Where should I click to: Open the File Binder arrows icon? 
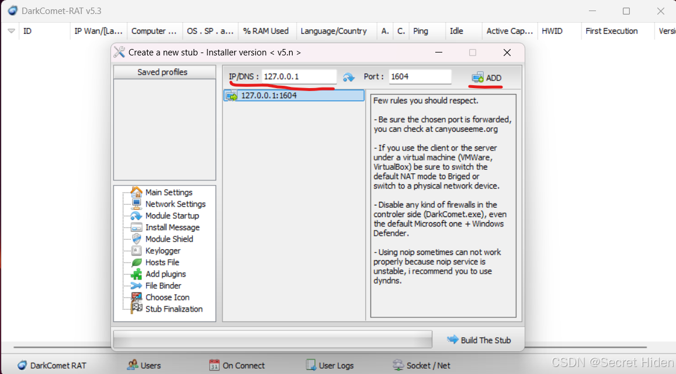[136, 285]
